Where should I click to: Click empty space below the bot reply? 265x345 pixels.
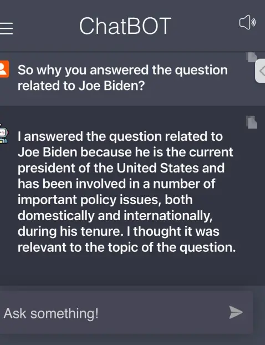pos(132,272)
